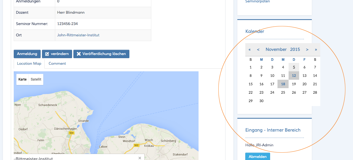Click 2015 year label in calendar

(295, 49)
